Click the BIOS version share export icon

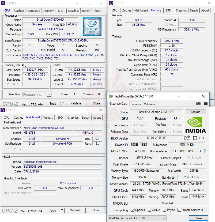pos(187,138)
